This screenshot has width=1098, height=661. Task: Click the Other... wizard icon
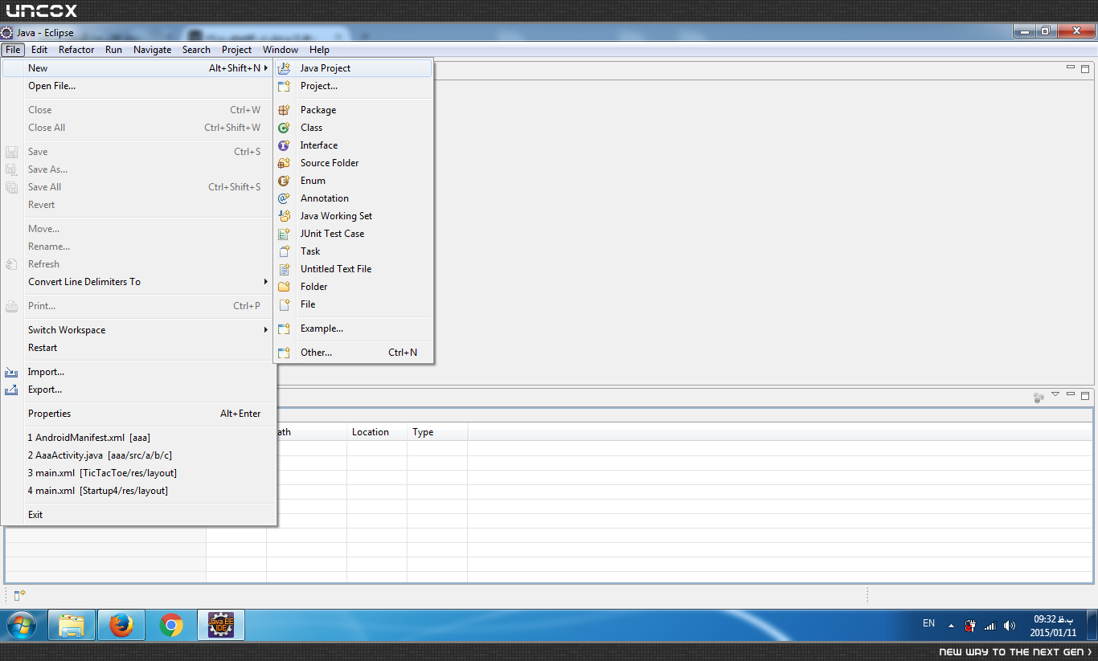point(284,353)
